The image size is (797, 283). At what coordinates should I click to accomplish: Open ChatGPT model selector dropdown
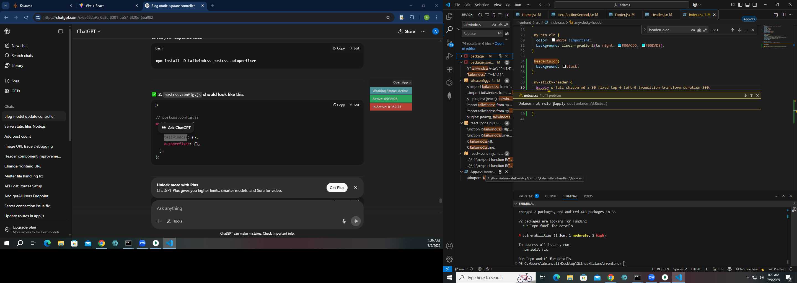click(89, 32)
